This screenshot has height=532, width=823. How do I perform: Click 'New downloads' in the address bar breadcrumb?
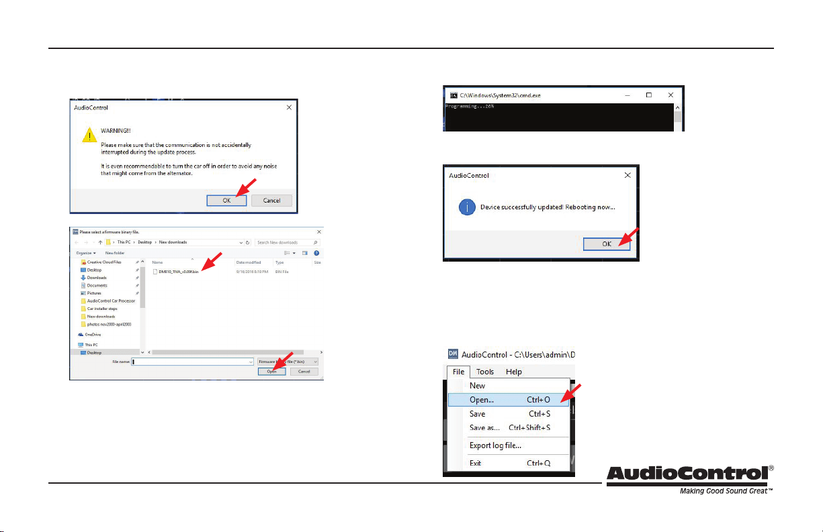click(173, 242)
